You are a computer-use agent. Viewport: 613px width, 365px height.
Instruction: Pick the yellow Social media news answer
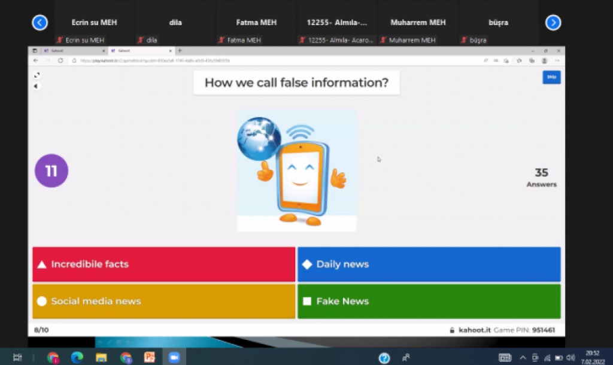[163, 302]
